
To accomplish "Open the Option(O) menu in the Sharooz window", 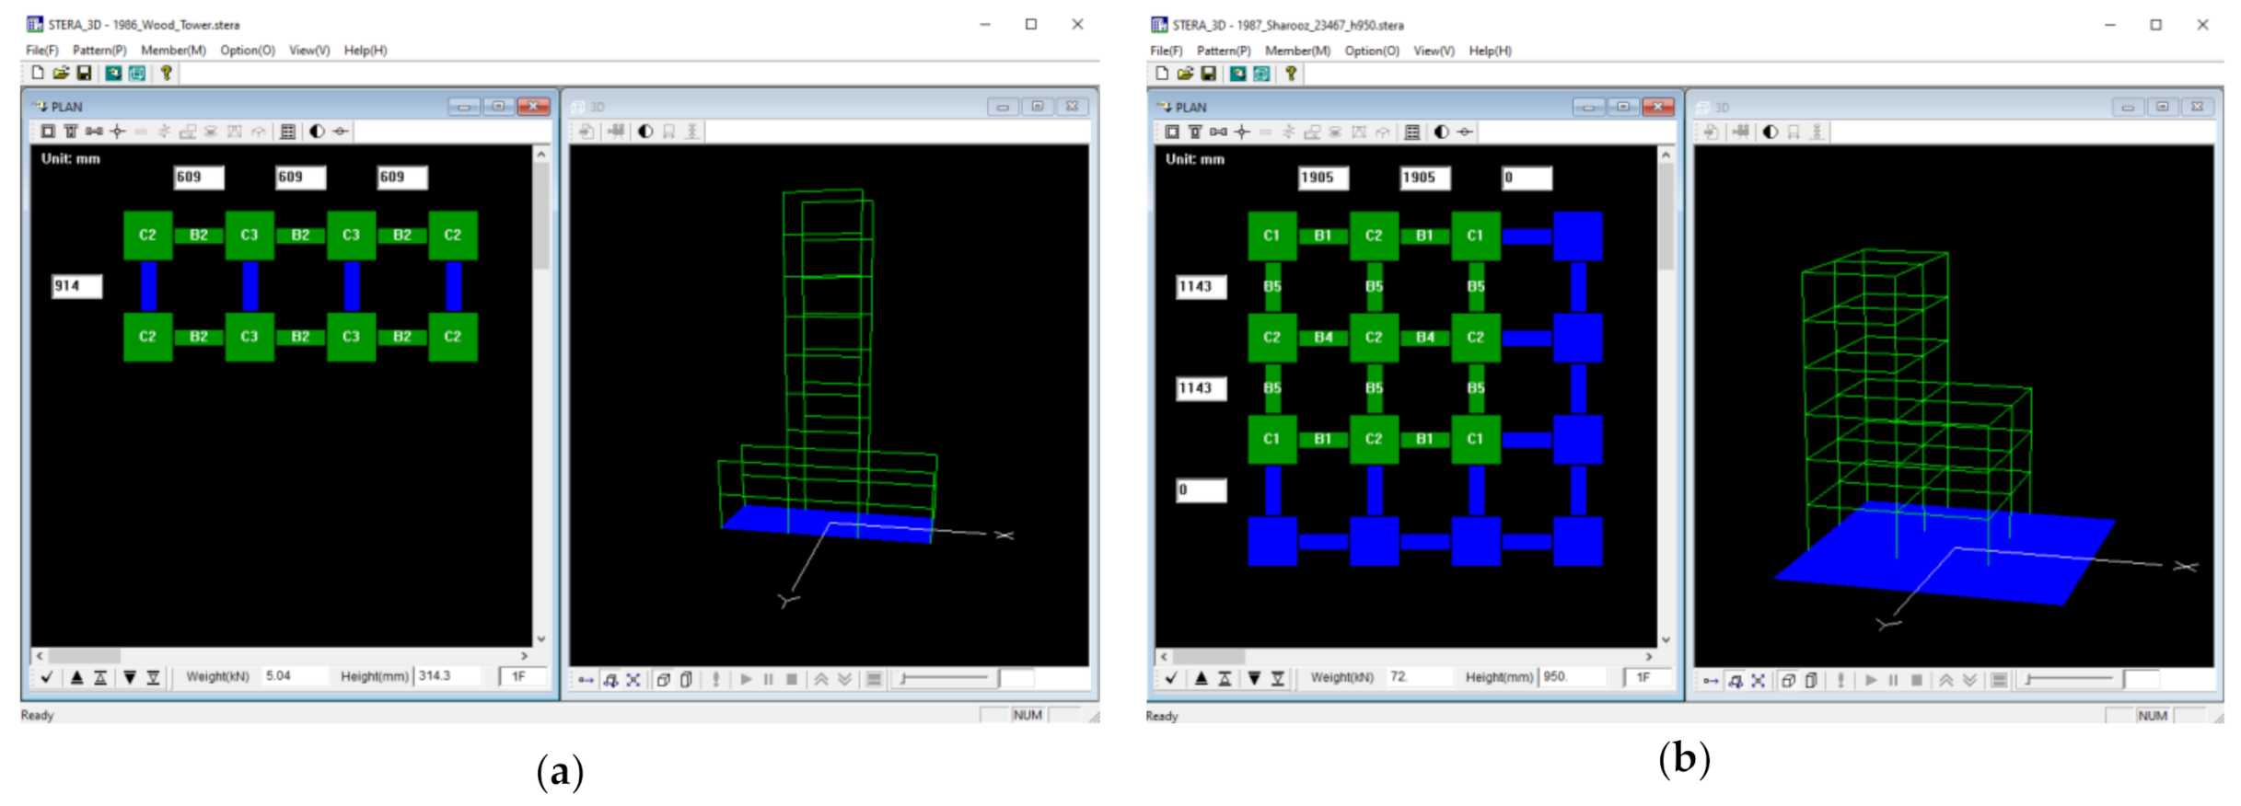I will pos(1371,51).
